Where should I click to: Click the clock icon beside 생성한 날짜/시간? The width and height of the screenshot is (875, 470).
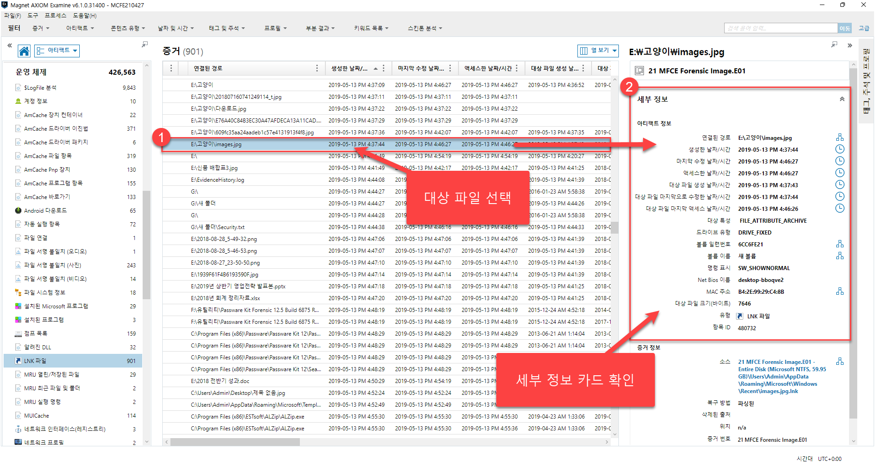point(839,149)
